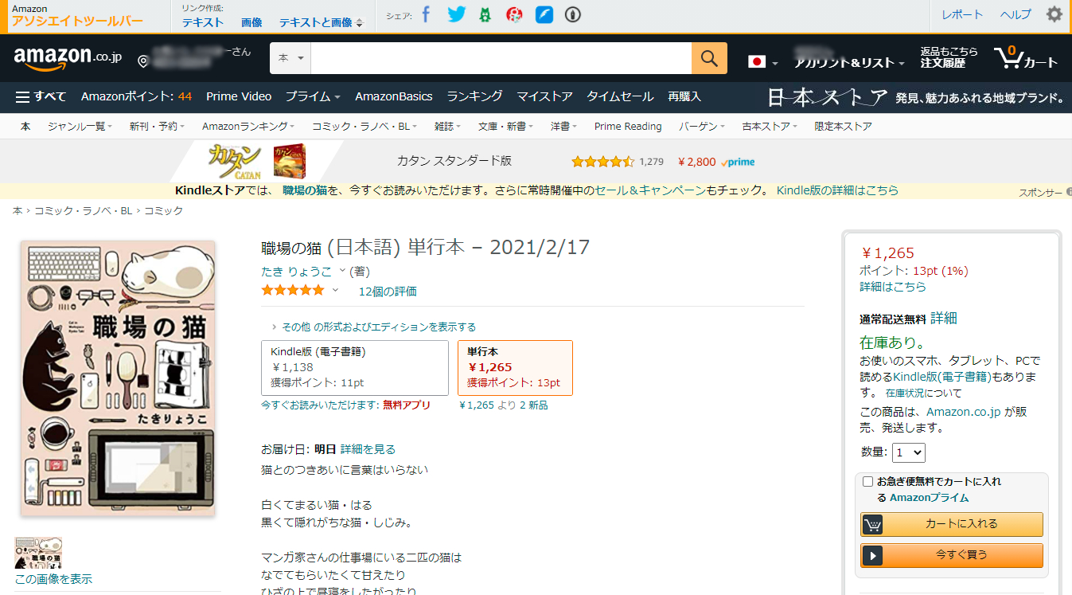Click the Amazon.co.jp logo
1072x595 pixels.
68,57
